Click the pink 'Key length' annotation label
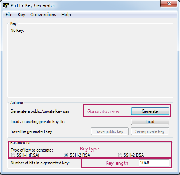The height and width of the screenshot is (175, 180). [117, 163]
